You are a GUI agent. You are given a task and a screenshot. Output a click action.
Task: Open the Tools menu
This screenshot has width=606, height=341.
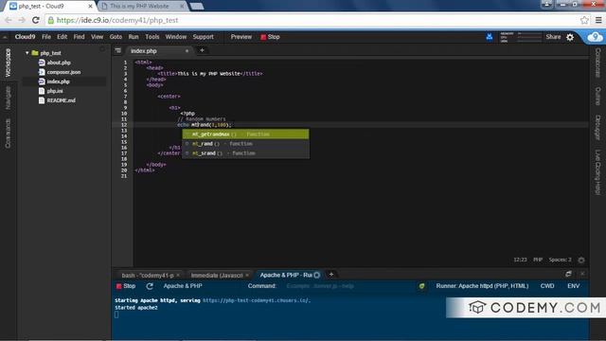[x=151, y=37]
